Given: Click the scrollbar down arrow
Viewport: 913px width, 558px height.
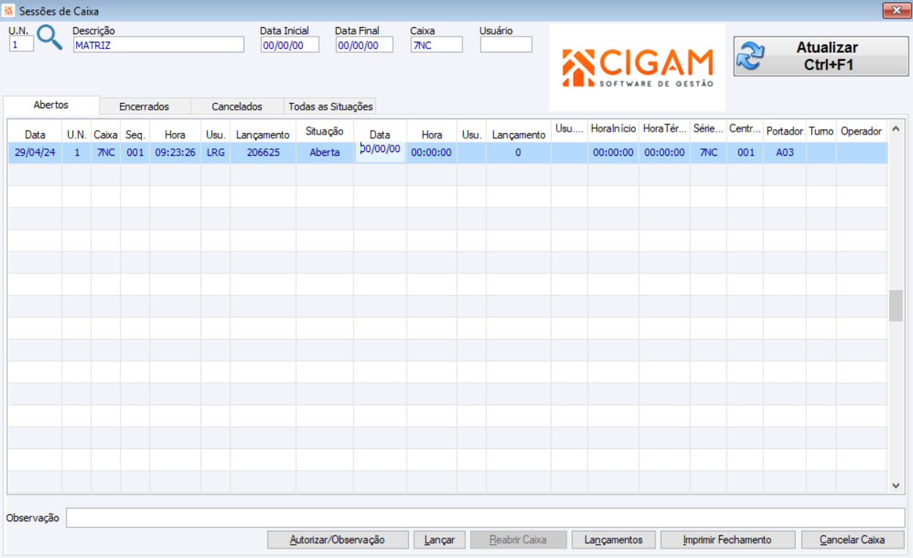Looking at the screenshot, I should [896, 485].
